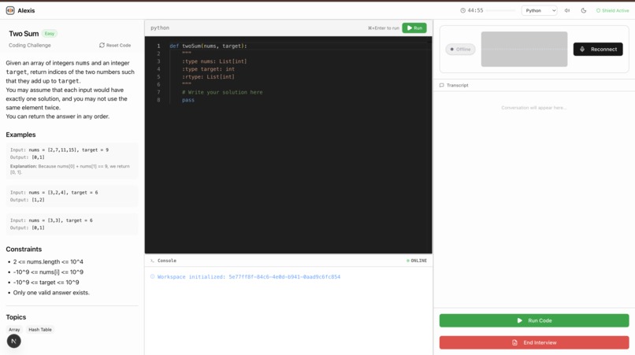Click constraint '2 <= nums.length <= 10^4'

pos(48,262)
